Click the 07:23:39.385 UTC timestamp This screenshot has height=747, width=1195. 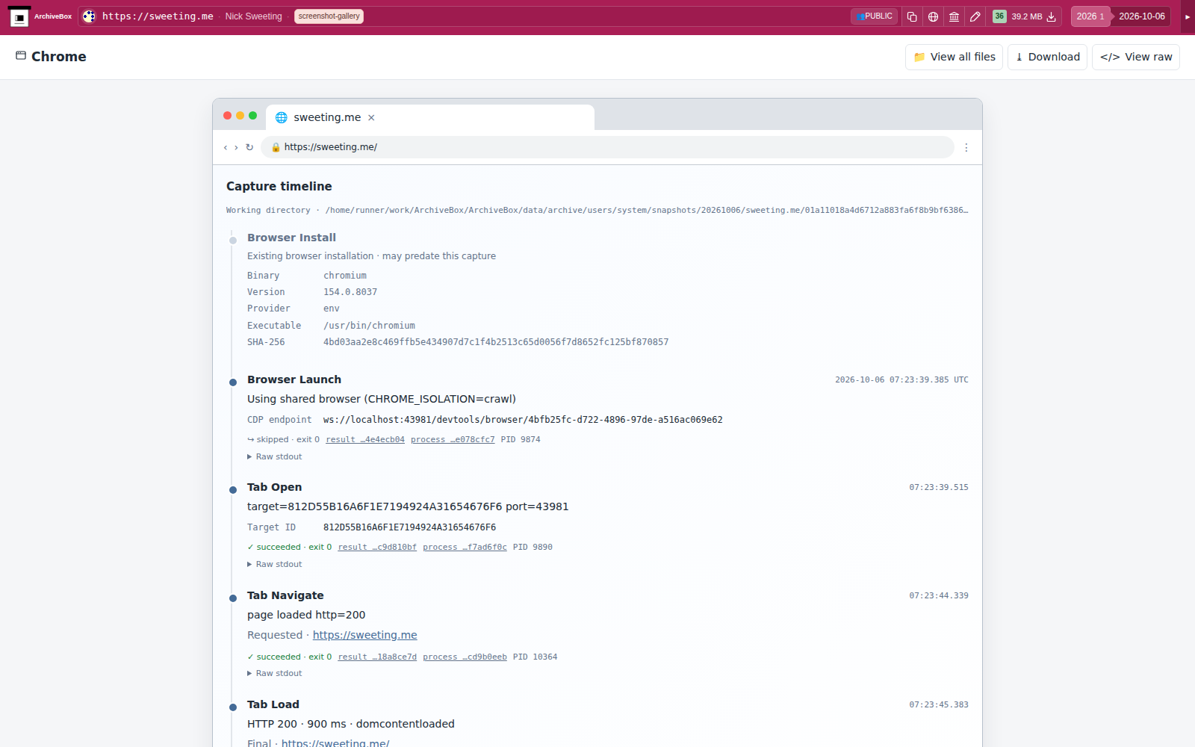tap(901, 379)
